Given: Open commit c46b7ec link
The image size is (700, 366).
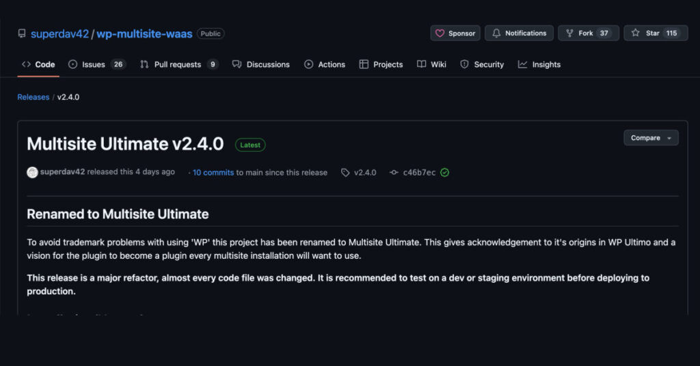Looking at the screenshot, I should pos(419,173).
